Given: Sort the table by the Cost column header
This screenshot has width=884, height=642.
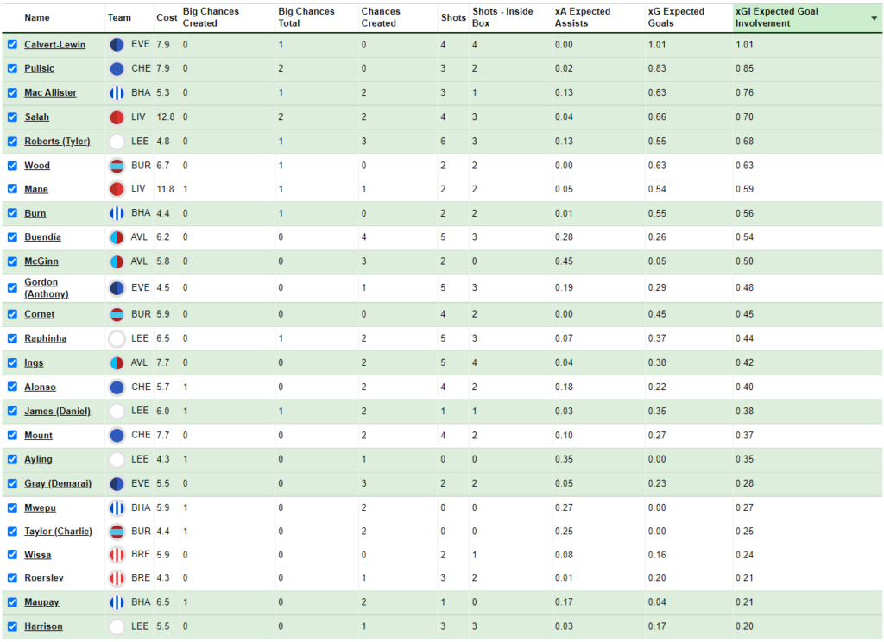Looking at the screenshot, I should pyautogui.click(x=167, y=17).
